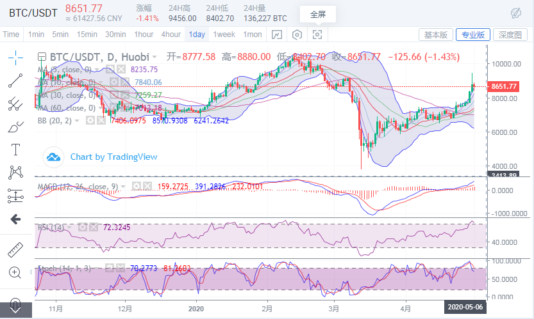Remove the Stoch (14, 1, 3) indicator

click(121, 268)
